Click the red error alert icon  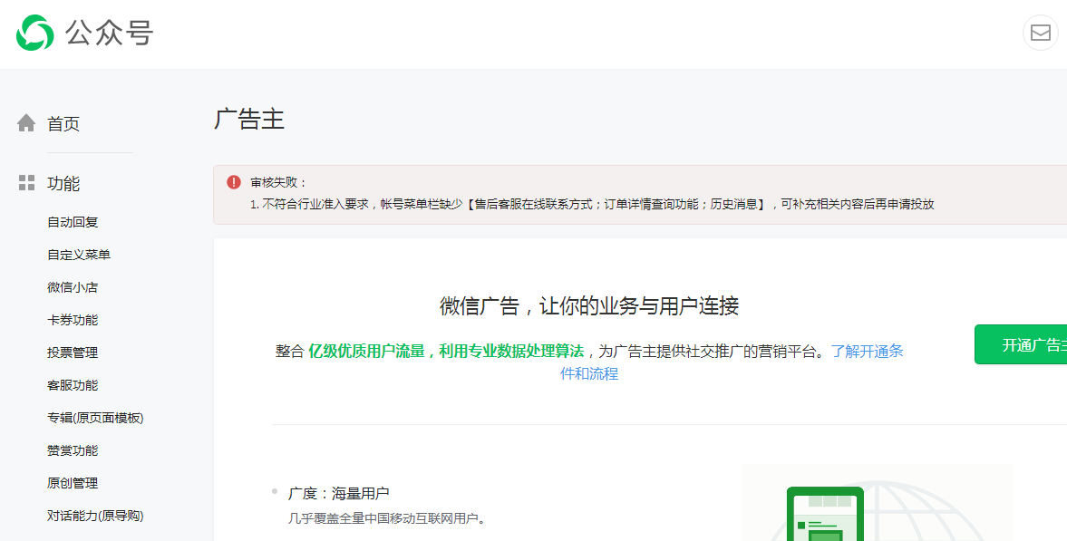(x=234, y=182)
